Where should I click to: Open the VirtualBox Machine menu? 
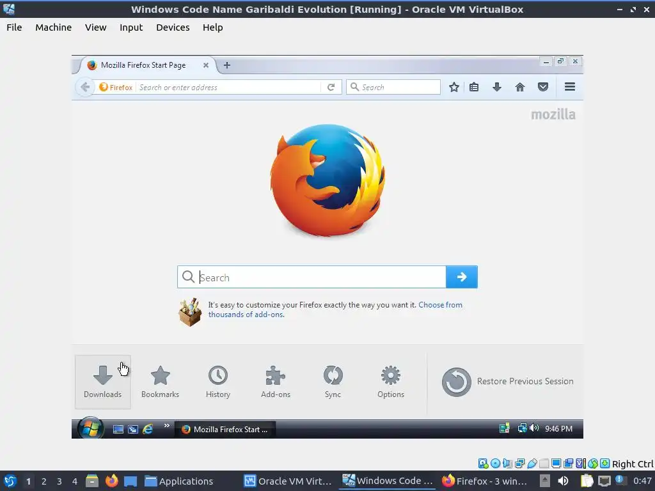pyautogui.click(x=54, y=27)
